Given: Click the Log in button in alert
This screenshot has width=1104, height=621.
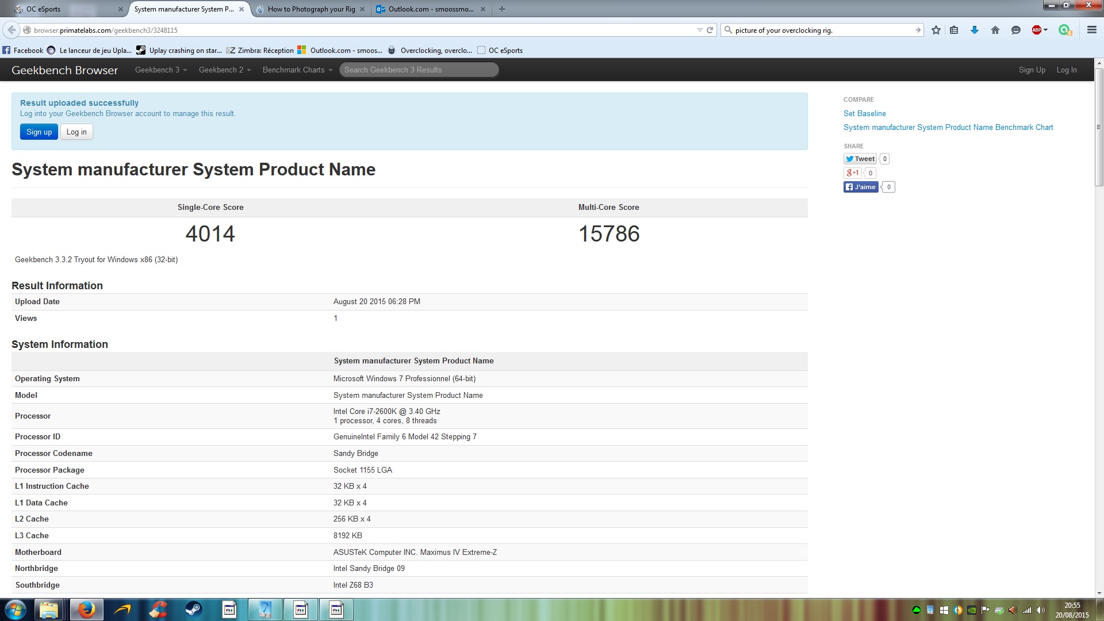Looking at the screenshot, I should pyautogui.click(x=76, y=132).
